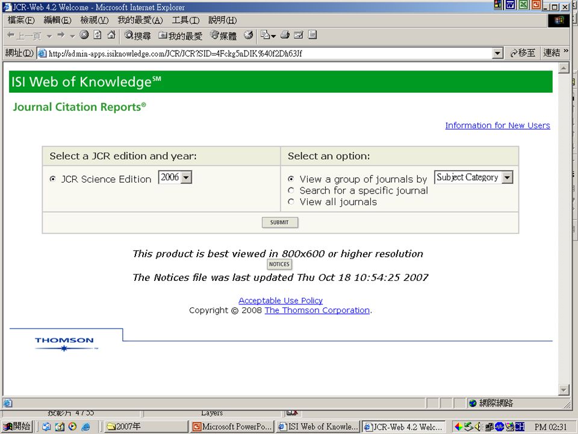Open the Favorites (我的最愛) toolbar button
This screenshot has height=434, width=578.
coord(180,36)
